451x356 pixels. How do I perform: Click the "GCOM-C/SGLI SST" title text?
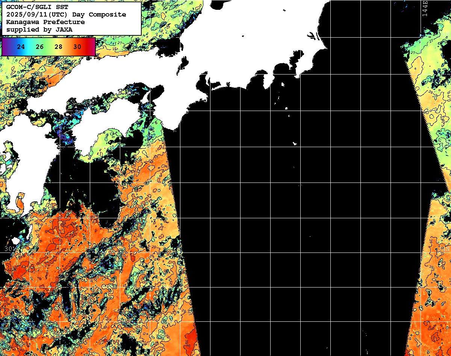37,7
